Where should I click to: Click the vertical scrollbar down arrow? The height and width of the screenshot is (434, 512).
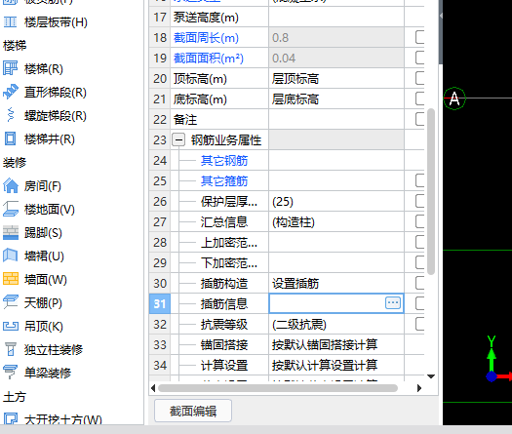pos(431,376)
